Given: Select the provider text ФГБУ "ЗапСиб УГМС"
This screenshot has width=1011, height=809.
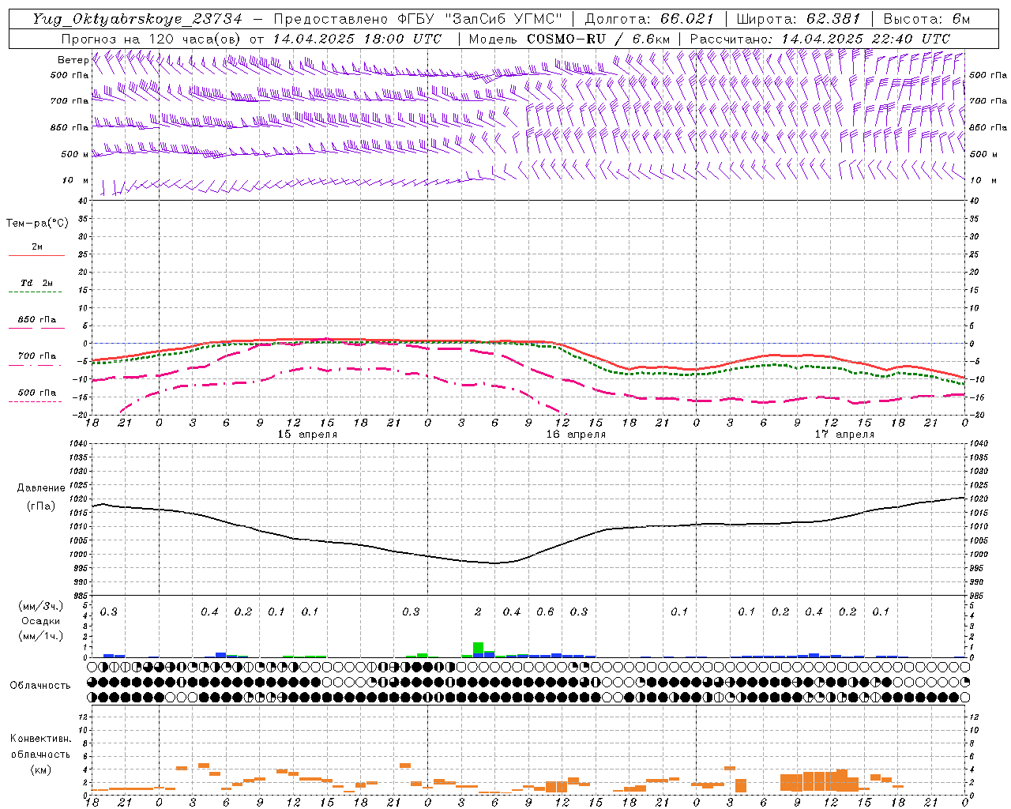Looking at the screenshot, I should pyautogui.click(x=481, y=19).
